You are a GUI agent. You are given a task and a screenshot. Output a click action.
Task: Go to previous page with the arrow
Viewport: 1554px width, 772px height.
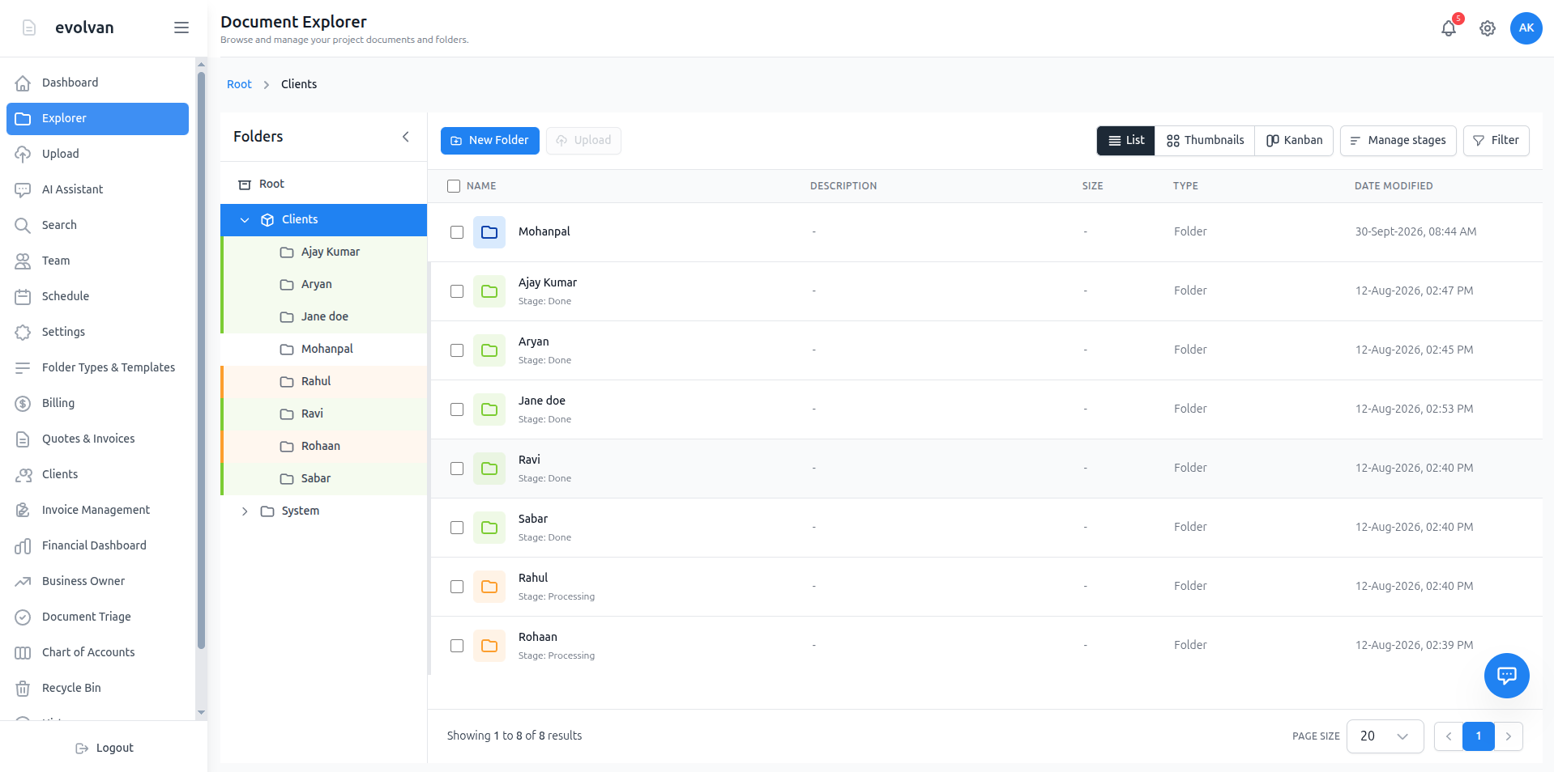tap(1449, 736)
